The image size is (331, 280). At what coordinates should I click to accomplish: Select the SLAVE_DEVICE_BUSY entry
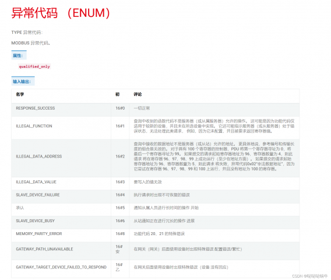click(x=35, y=221)
